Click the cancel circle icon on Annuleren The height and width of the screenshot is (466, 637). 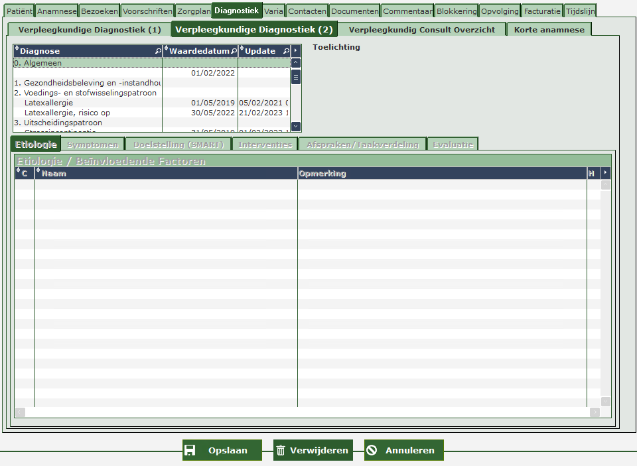click(372, 450)
